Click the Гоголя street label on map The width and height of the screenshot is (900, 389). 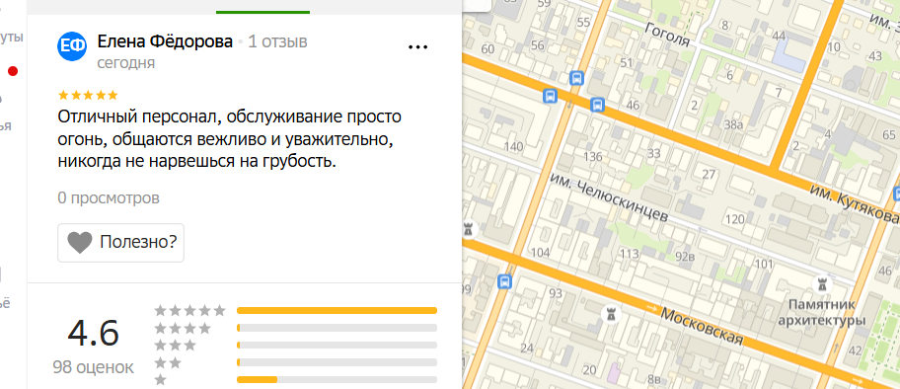click(x=667, y=36)
